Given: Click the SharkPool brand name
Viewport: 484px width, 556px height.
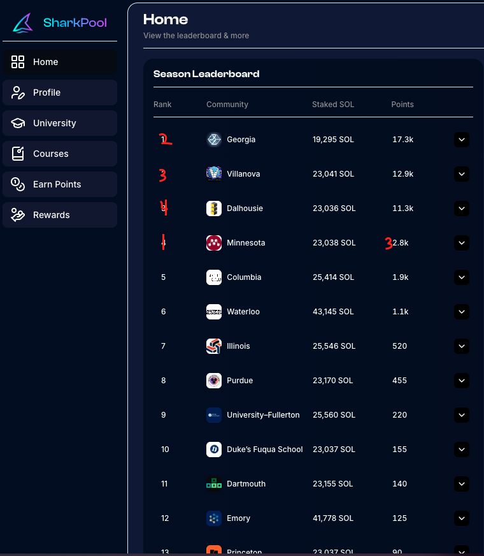Looking at the screenshot, I should [75, 23].
